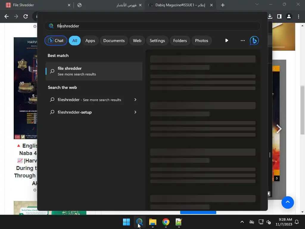305x229 pixels.
Task: Open File Explorer from the taskbar
Action: (153, 222)
